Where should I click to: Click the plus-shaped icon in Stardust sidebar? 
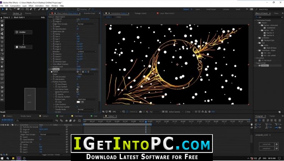(x=2, y=50)
